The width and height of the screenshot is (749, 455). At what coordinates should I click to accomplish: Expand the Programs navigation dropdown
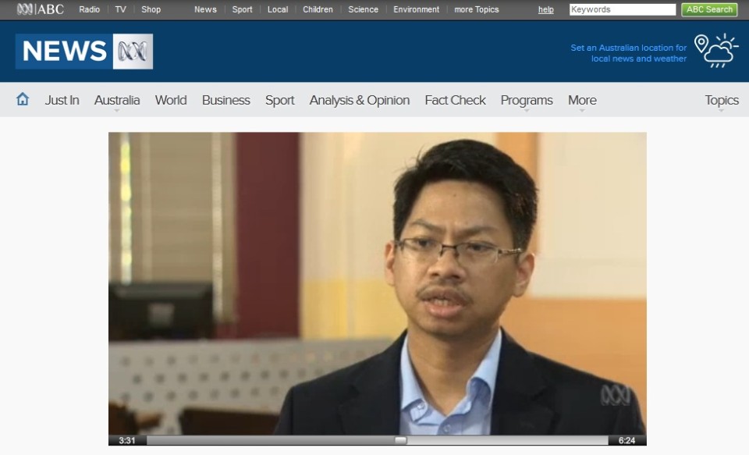click(527, 101)
